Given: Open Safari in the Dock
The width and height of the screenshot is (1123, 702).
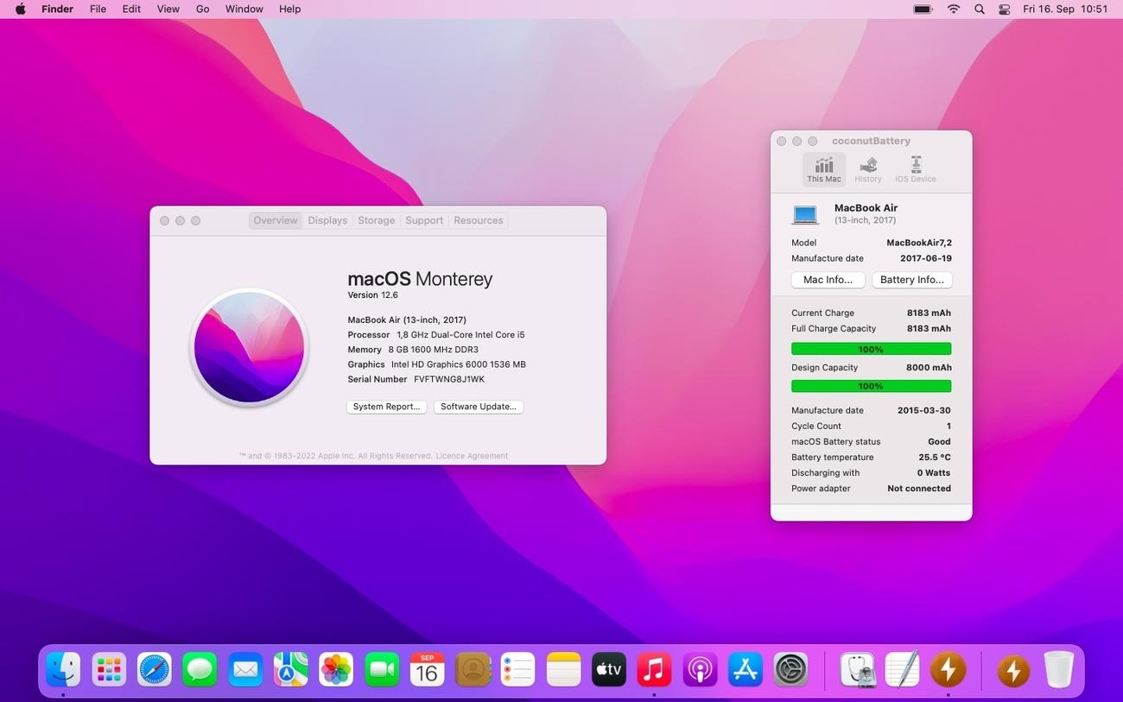Looking at the screenshot, I should point(155,669).
